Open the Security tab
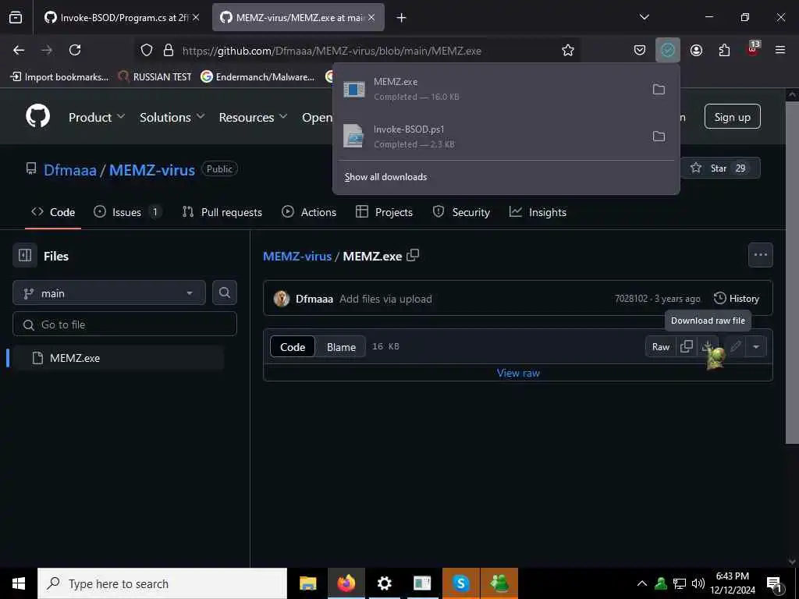799x599 pixels. tap(461, 212)
